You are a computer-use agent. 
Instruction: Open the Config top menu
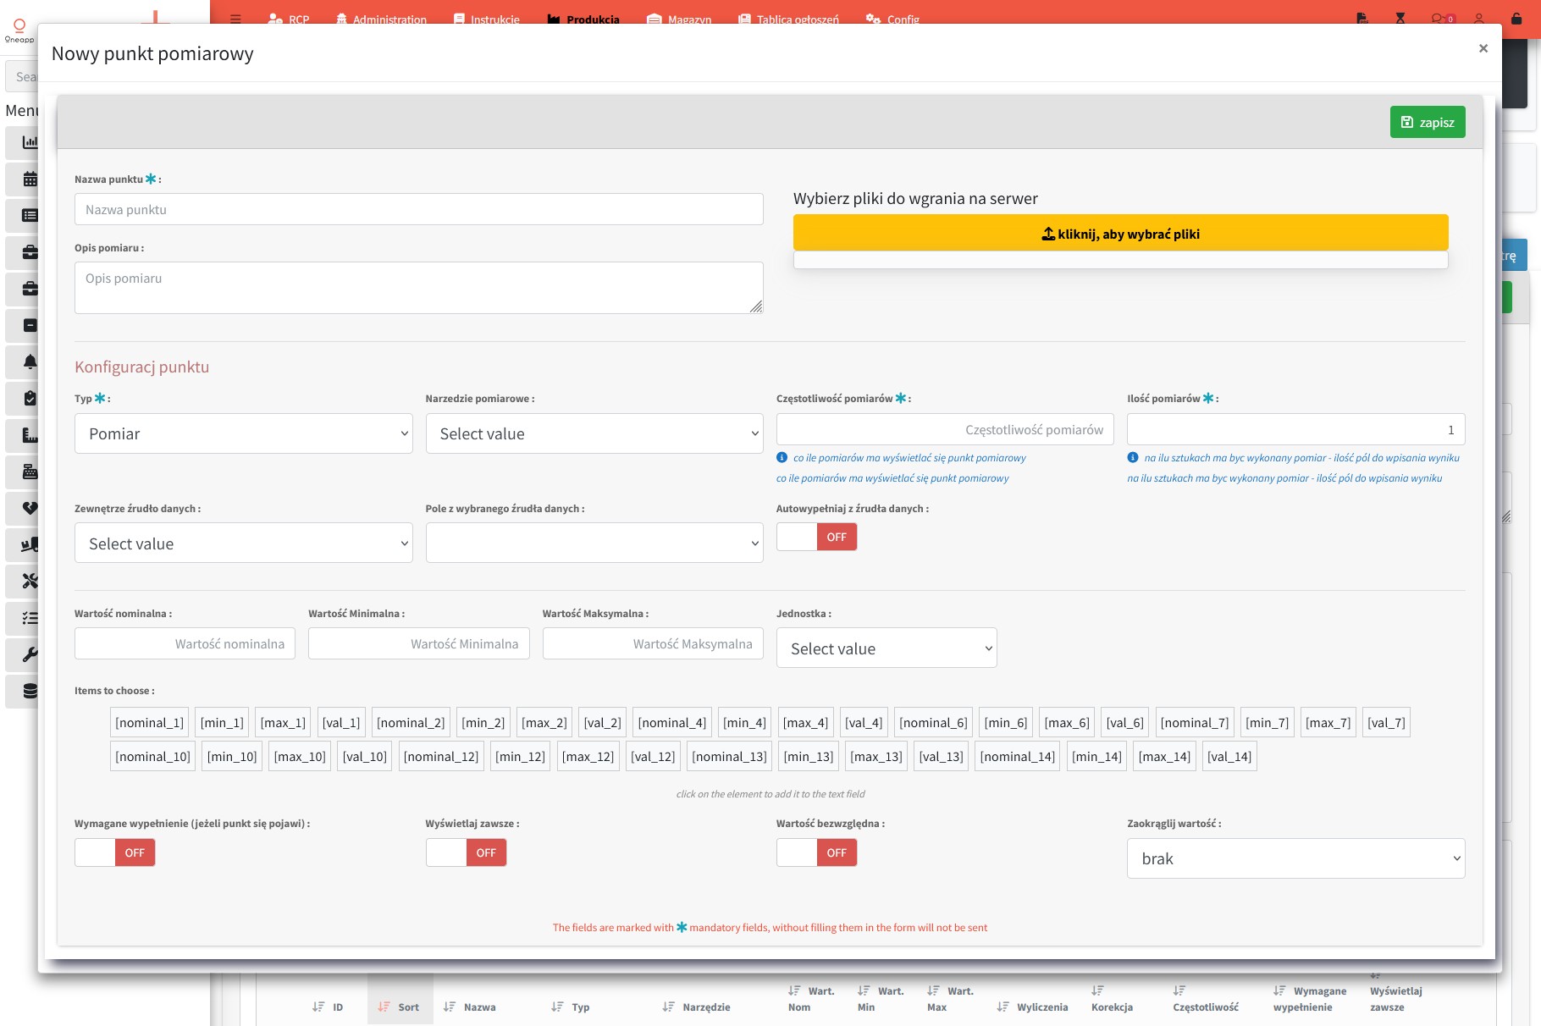(x=892, y=19)
